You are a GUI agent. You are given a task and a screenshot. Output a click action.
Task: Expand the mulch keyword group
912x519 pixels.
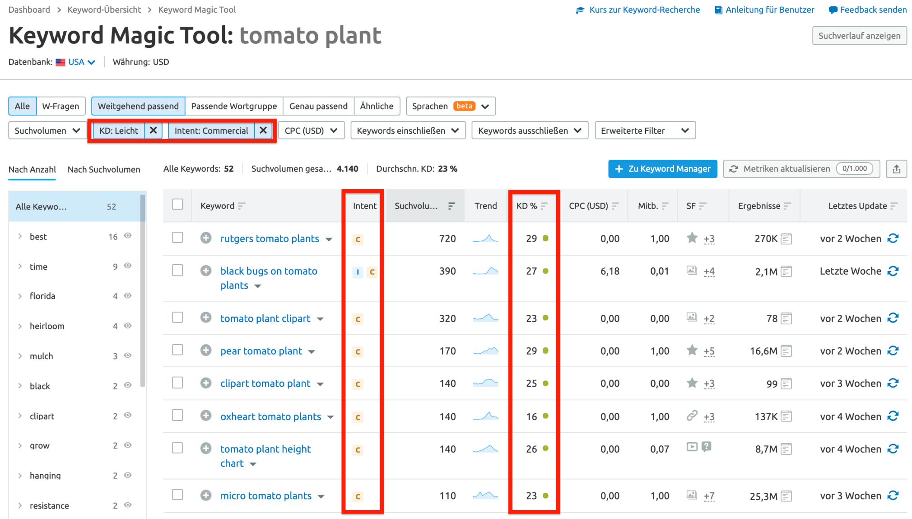pyautogui.click(x=20, y=356)
